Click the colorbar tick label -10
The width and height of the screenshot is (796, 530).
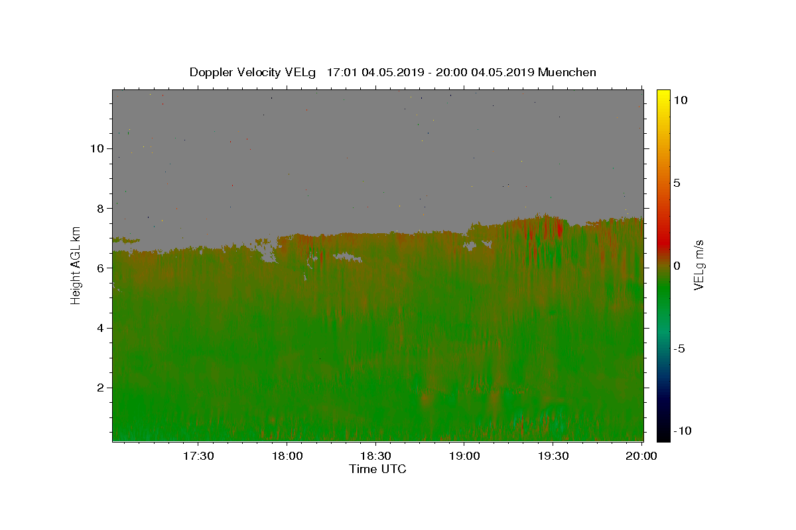pyautogui.click(x=683, y=431)
